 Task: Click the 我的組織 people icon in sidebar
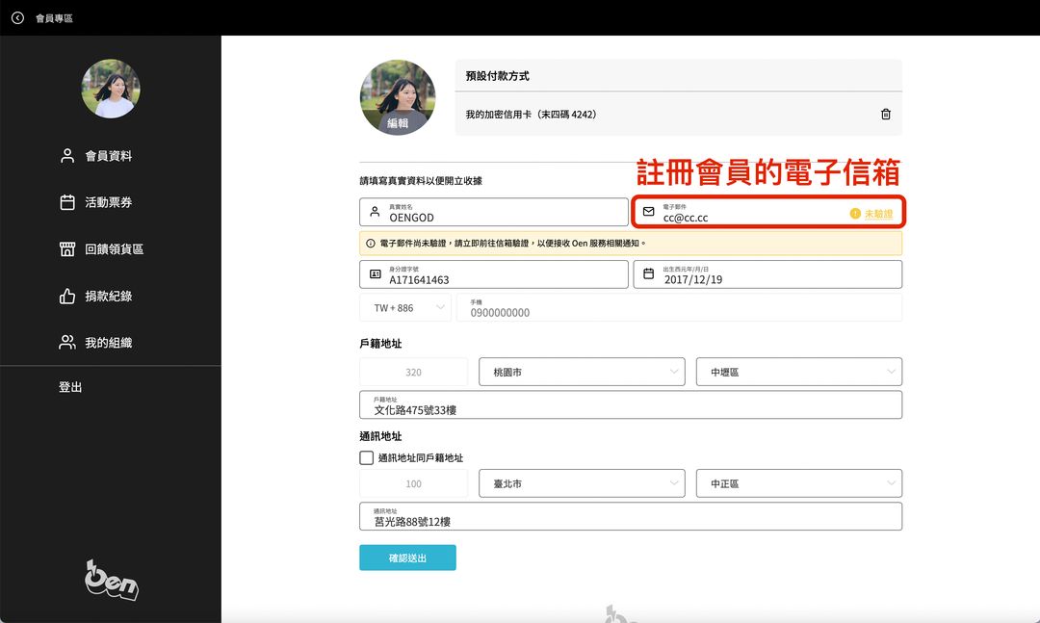[67, 342]
